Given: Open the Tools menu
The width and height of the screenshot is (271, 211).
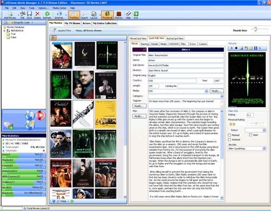Looking at the screenshot, I should click(31, 8).
